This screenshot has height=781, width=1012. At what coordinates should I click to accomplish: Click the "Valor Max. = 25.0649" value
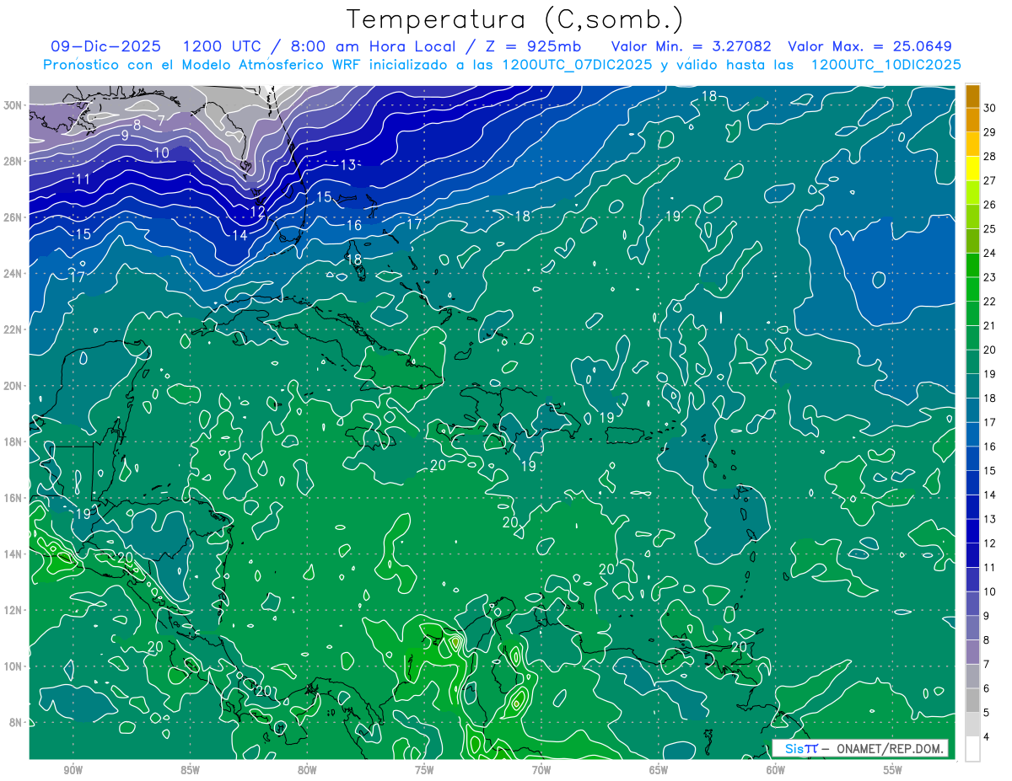(869, 46)
